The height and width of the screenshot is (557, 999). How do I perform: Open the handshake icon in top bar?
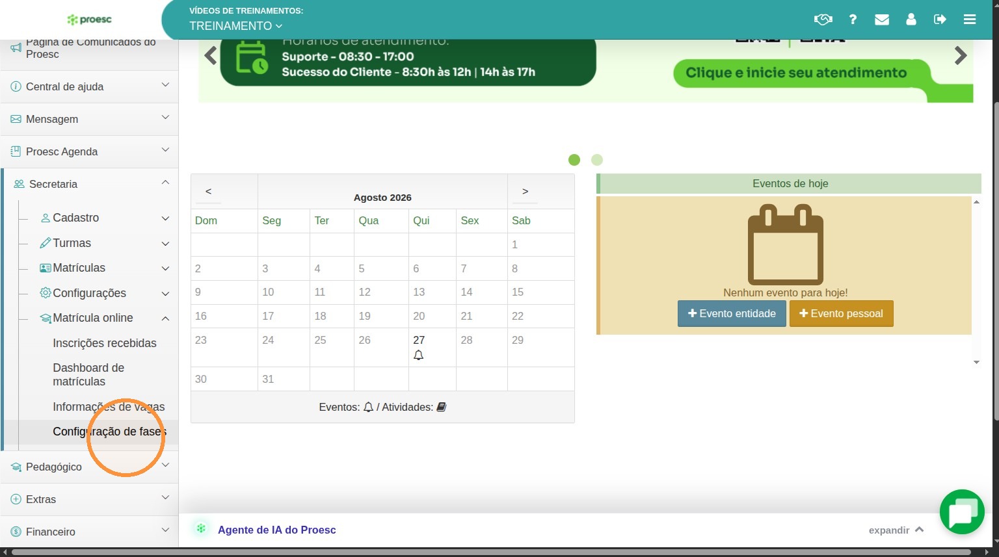(823, 19)
